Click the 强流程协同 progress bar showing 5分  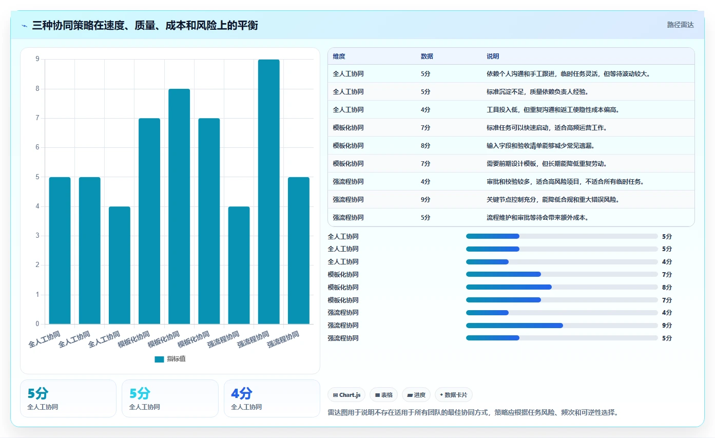(562, 338)
